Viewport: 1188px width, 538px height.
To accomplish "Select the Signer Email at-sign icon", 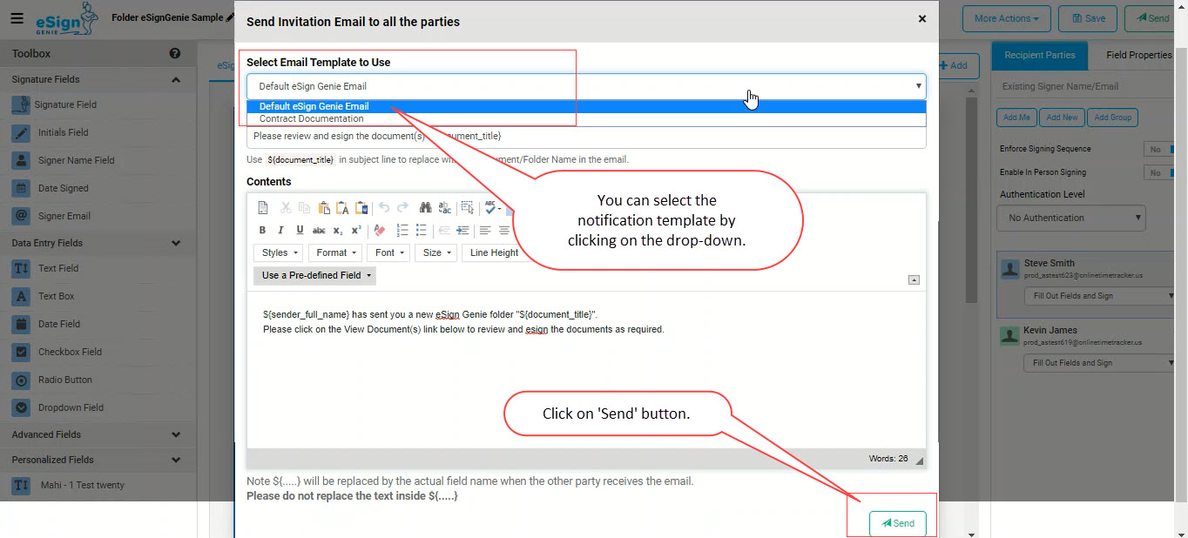I will point(21,216).
